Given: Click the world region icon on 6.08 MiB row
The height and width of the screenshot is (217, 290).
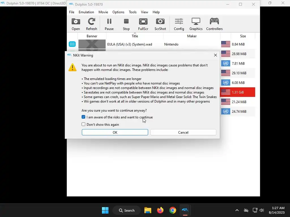Looking at the screenshot, I should tap(226, 83).
